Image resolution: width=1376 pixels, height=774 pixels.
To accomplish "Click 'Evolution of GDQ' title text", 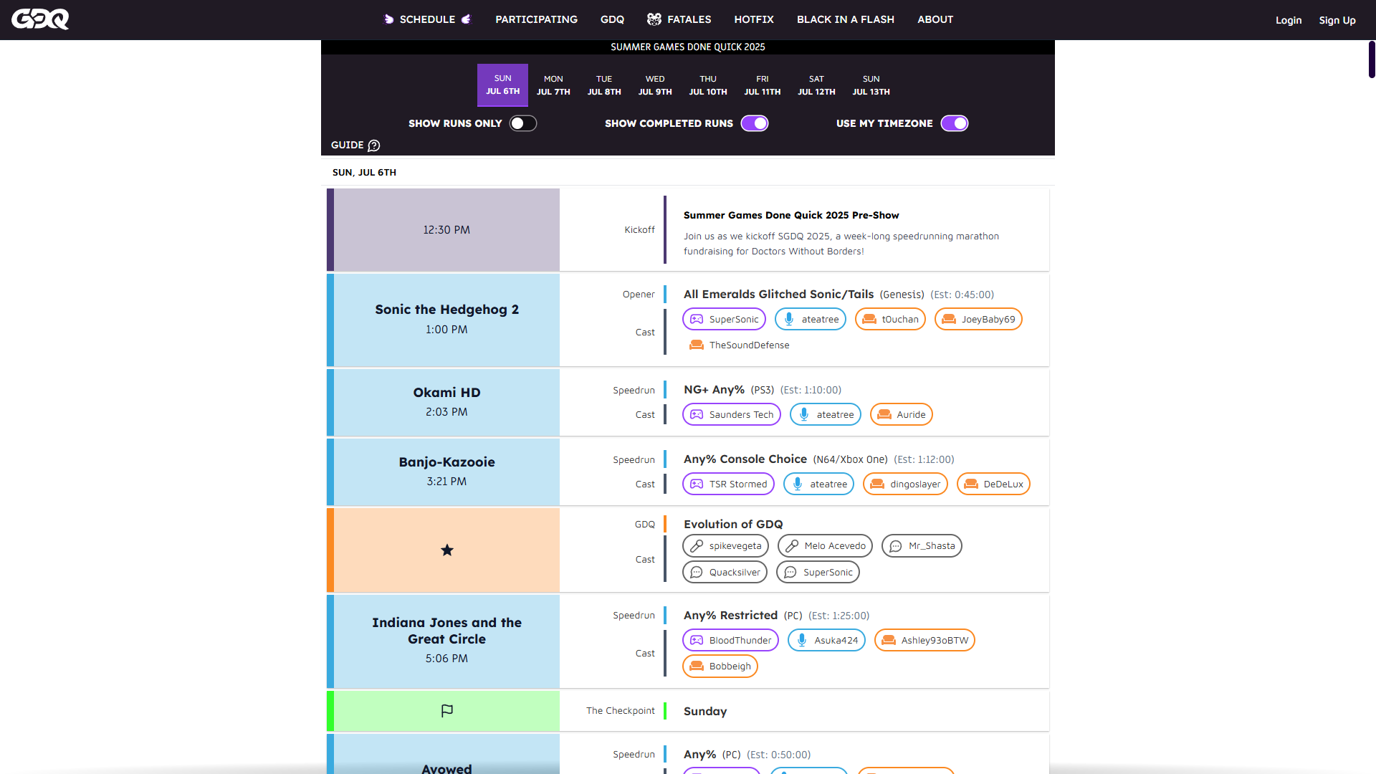I will 733,524.
